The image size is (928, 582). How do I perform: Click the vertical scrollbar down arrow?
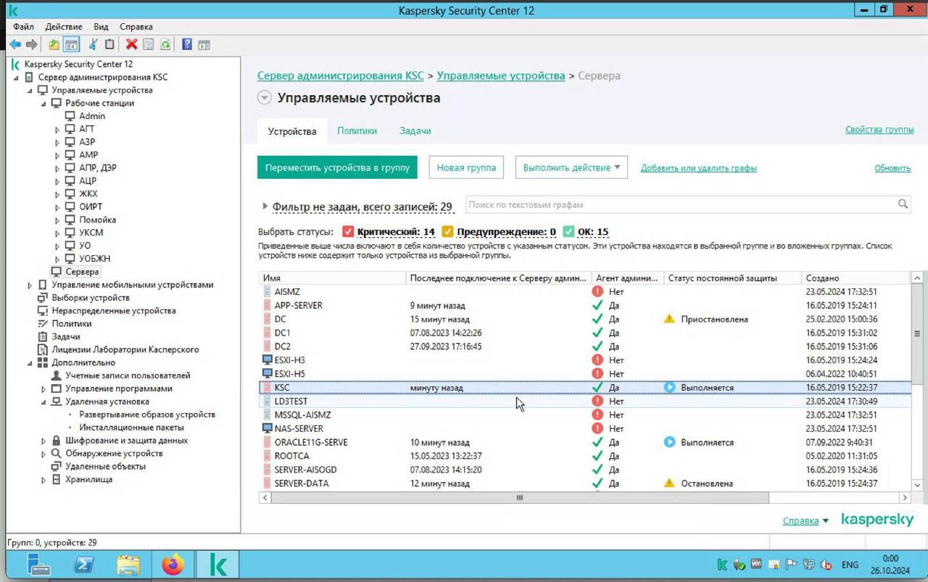[x=916, y=484]
